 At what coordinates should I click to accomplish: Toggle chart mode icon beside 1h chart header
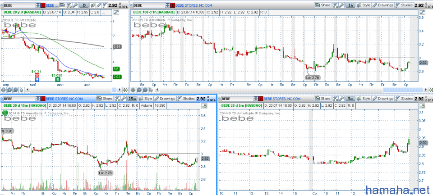[x=422, y=13]
